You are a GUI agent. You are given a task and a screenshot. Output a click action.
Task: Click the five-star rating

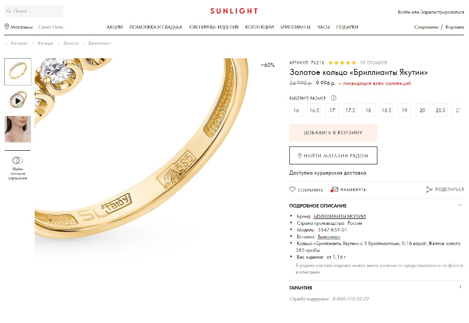point(342,62)
